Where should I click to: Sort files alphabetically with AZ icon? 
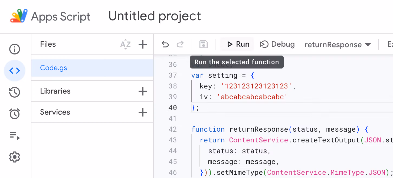[125, 44]
